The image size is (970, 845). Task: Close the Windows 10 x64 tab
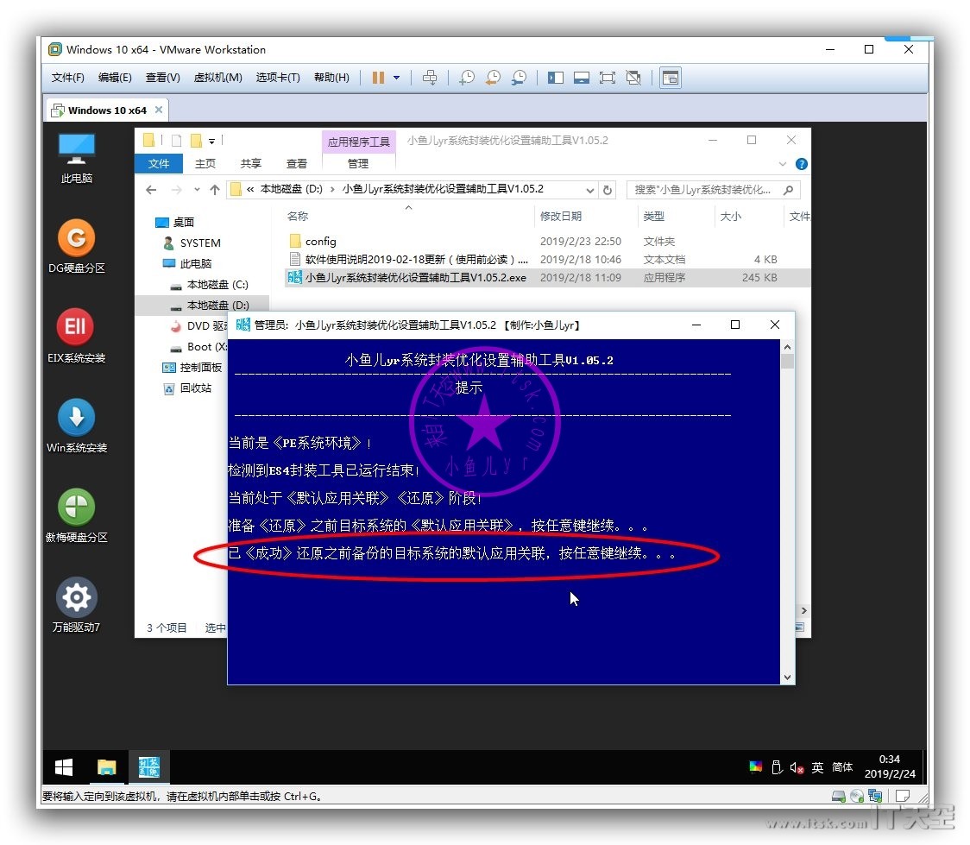click(159, 110)
